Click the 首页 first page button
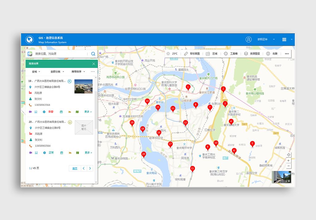Image resolution: width=316 pixels, height=220 pixels. tap(75, 168)
